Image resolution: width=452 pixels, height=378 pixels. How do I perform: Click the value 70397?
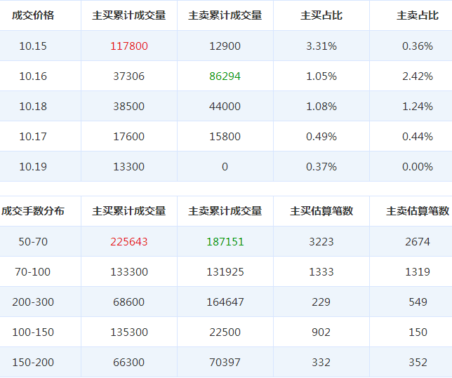pyautogui.click(x=225, y=363)
